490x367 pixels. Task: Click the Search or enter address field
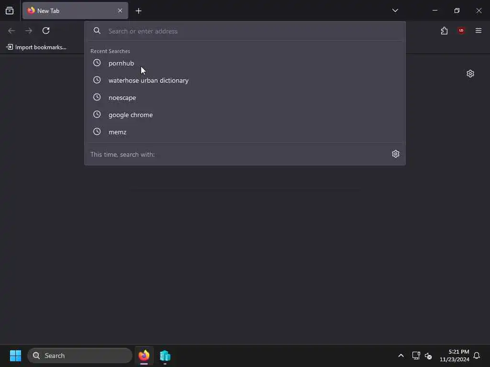(245, 31)
